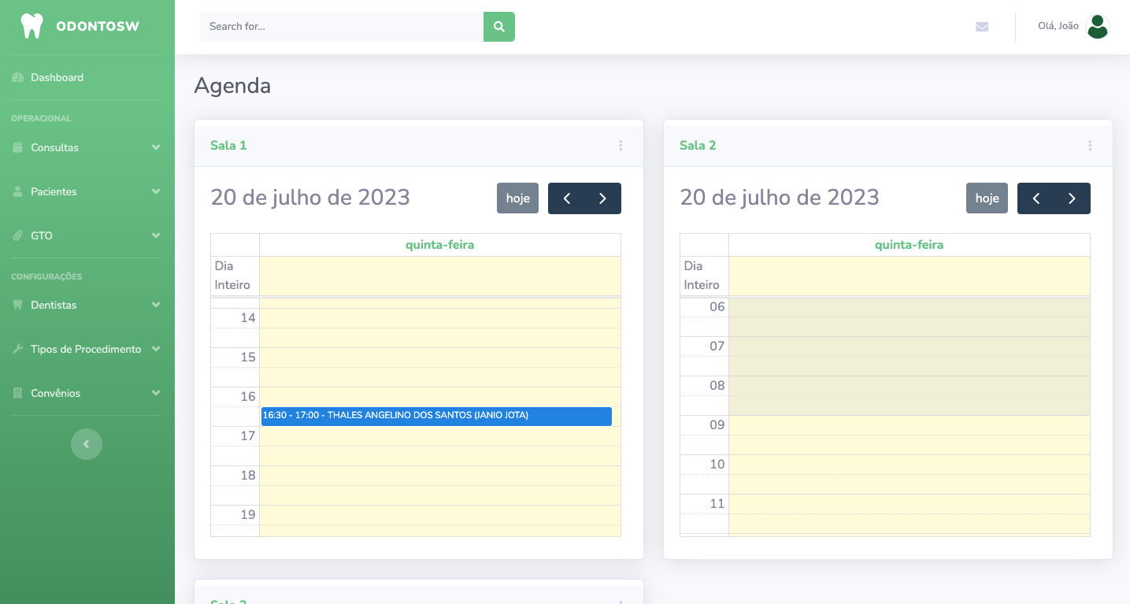The image size is (1130, 604).
Task: Click the green search magnifier button
Action: pos(498,27)
